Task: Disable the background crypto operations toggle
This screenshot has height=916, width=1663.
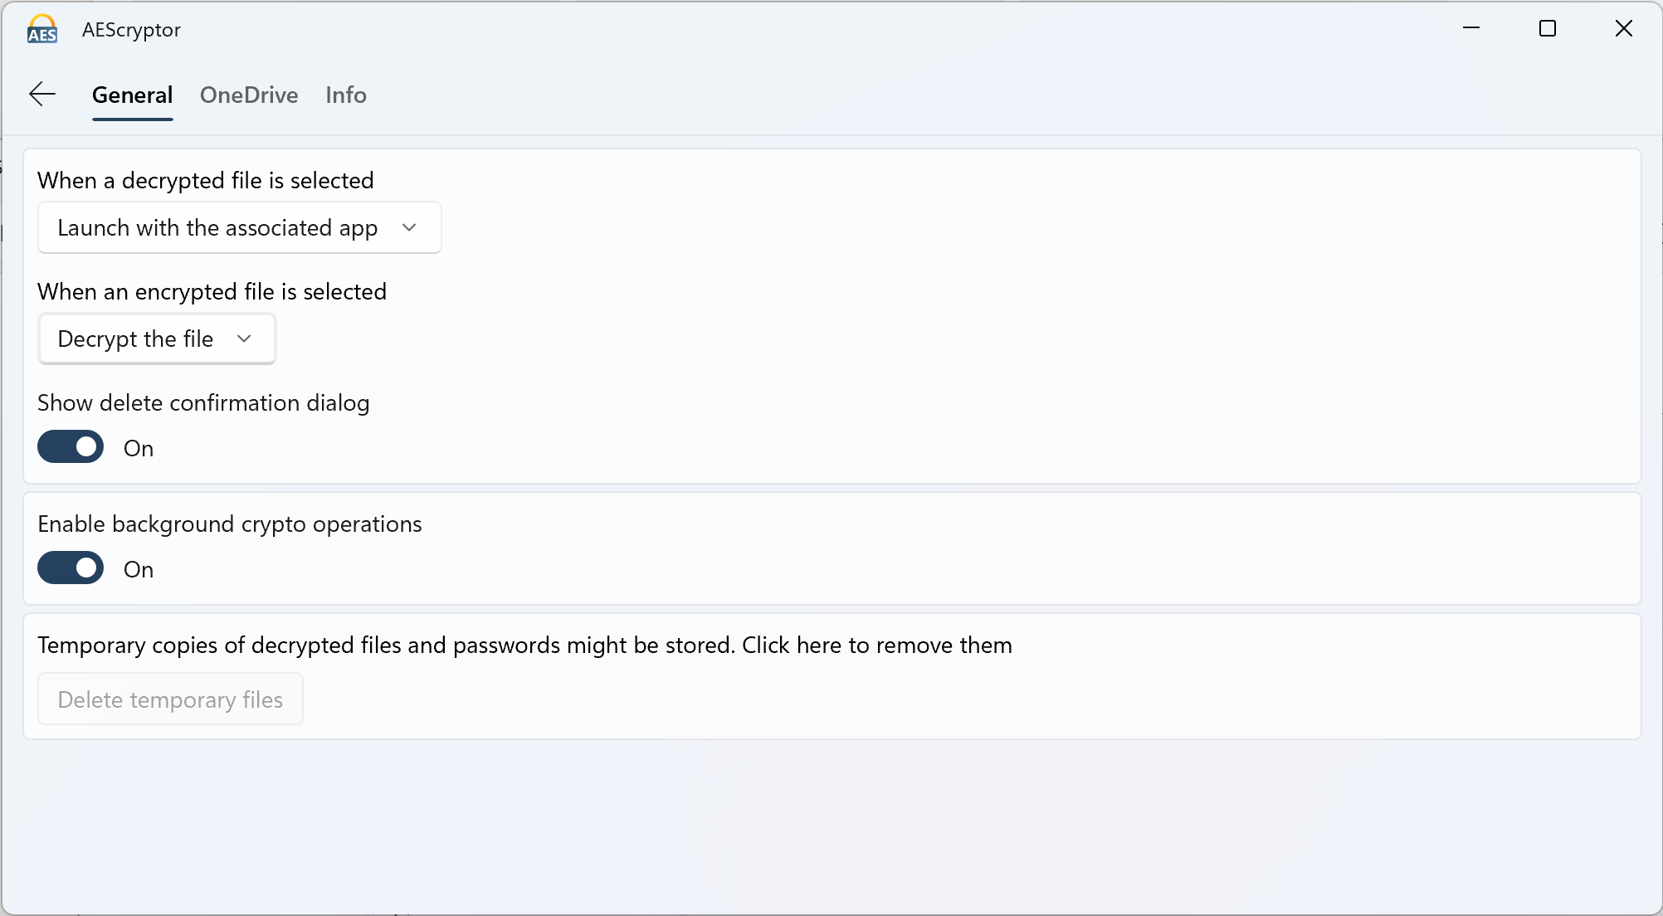Action: pyautogui.click(x=71, y=568)
